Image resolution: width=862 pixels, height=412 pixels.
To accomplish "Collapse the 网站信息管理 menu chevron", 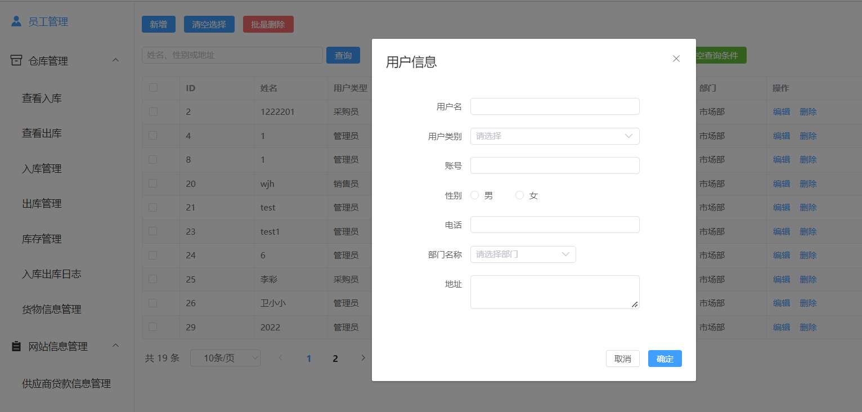I will click(x=116, y=346).
